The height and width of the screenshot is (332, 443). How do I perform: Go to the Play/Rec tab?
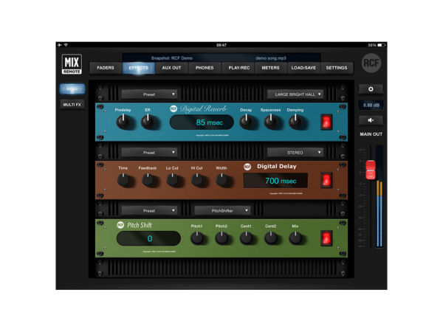[239, 68]
